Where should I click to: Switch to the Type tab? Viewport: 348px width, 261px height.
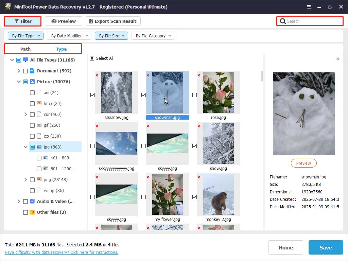click(61, 49)
